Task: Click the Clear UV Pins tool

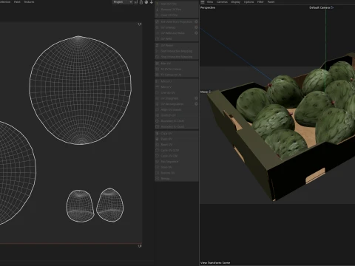Action: click(177, 15)
